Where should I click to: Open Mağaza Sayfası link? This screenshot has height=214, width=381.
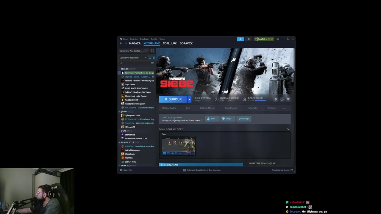169,108
